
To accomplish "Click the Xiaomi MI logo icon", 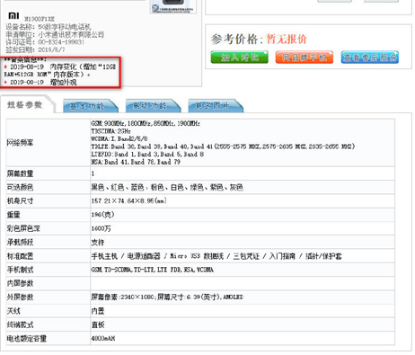I will pyautogui.click(x=13, y=15).
